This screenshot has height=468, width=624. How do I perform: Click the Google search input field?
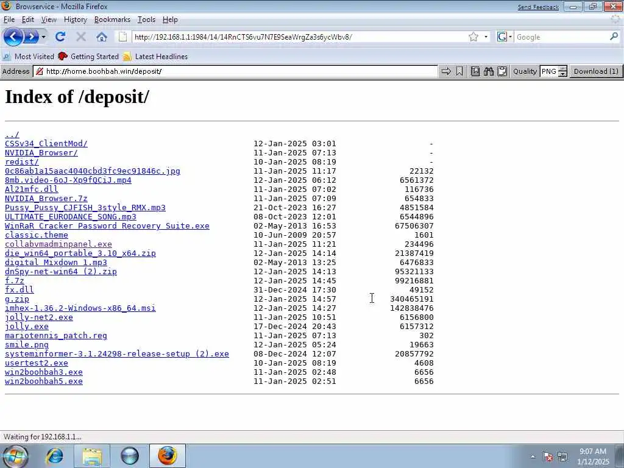pos(561,37)
